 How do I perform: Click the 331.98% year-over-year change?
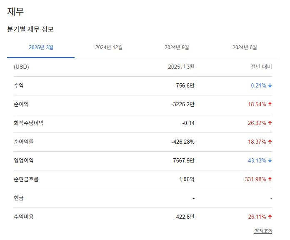255,179
